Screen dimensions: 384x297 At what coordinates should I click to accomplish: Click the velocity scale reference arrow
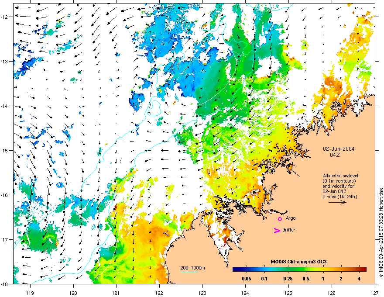[x=337, y=202]
